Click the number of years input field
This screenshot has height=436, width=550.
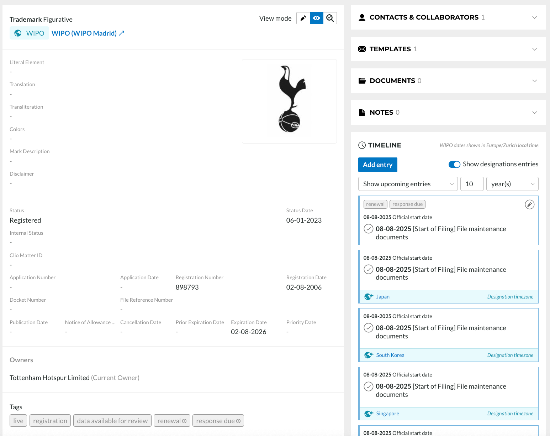coord(472,184)
